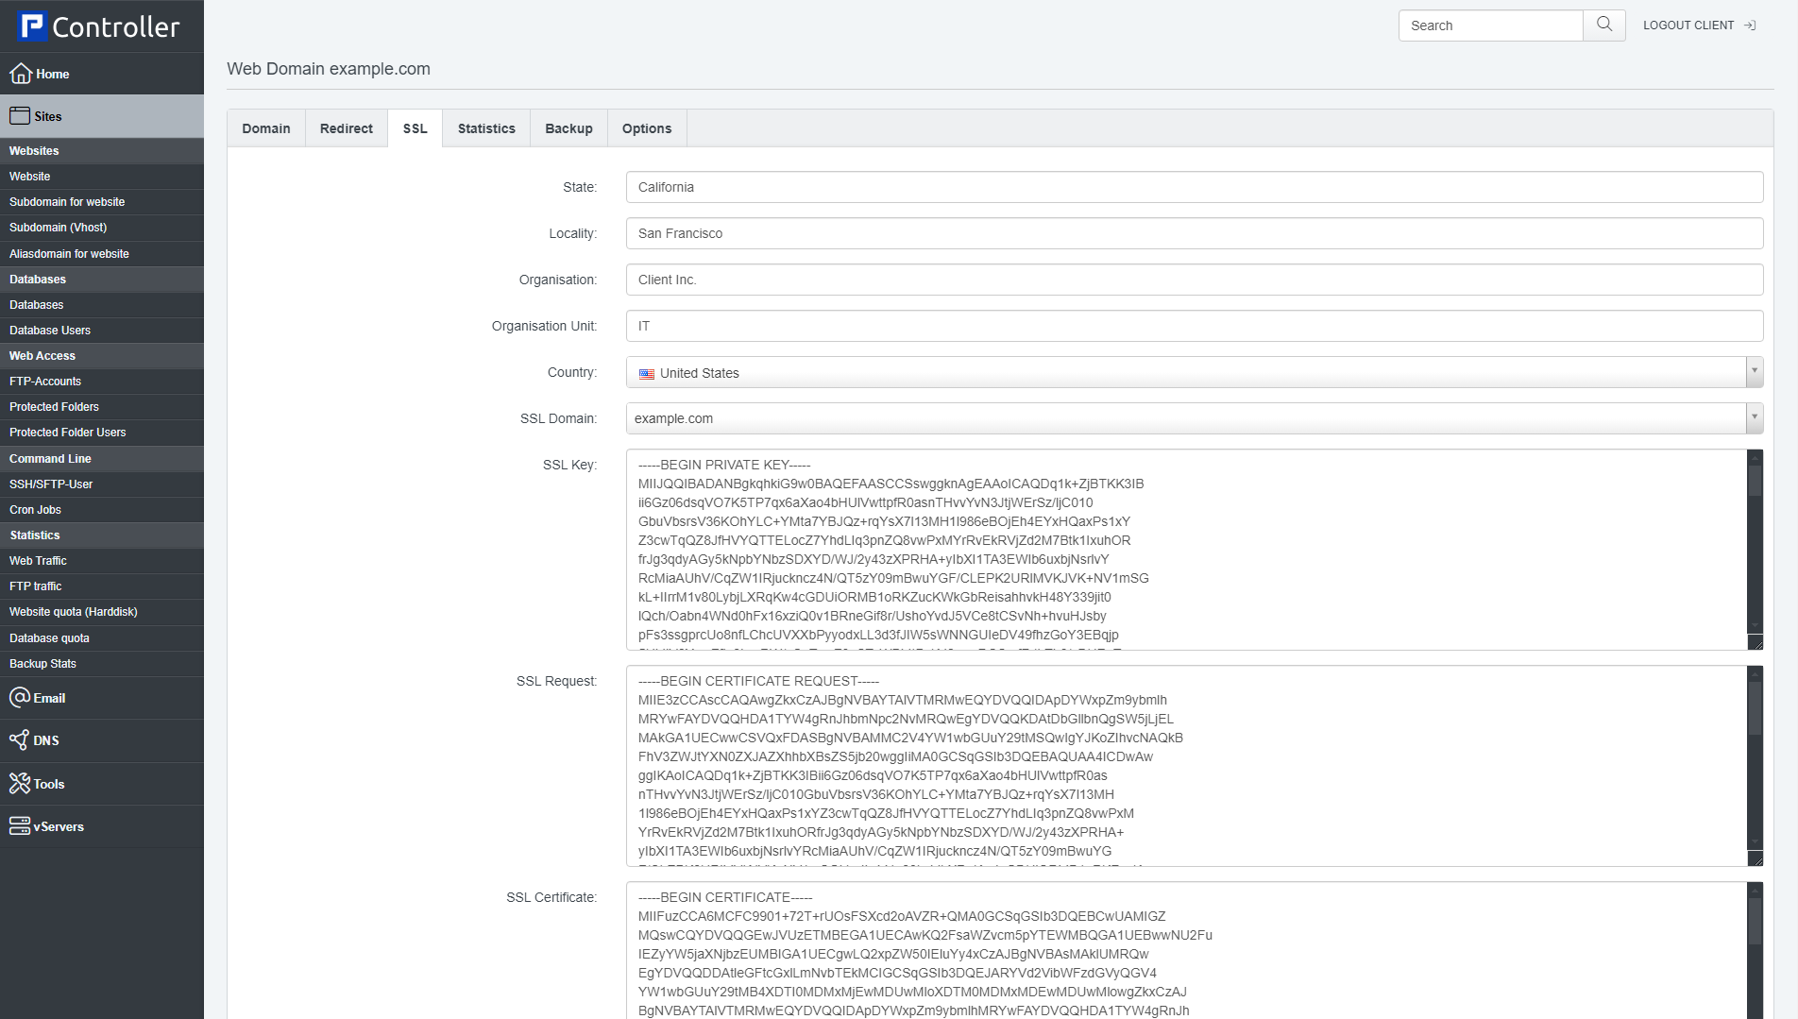Open the FTP-Accounts link
The height and width of the screenshot is (1019, 1798).
tap(45, 382)
